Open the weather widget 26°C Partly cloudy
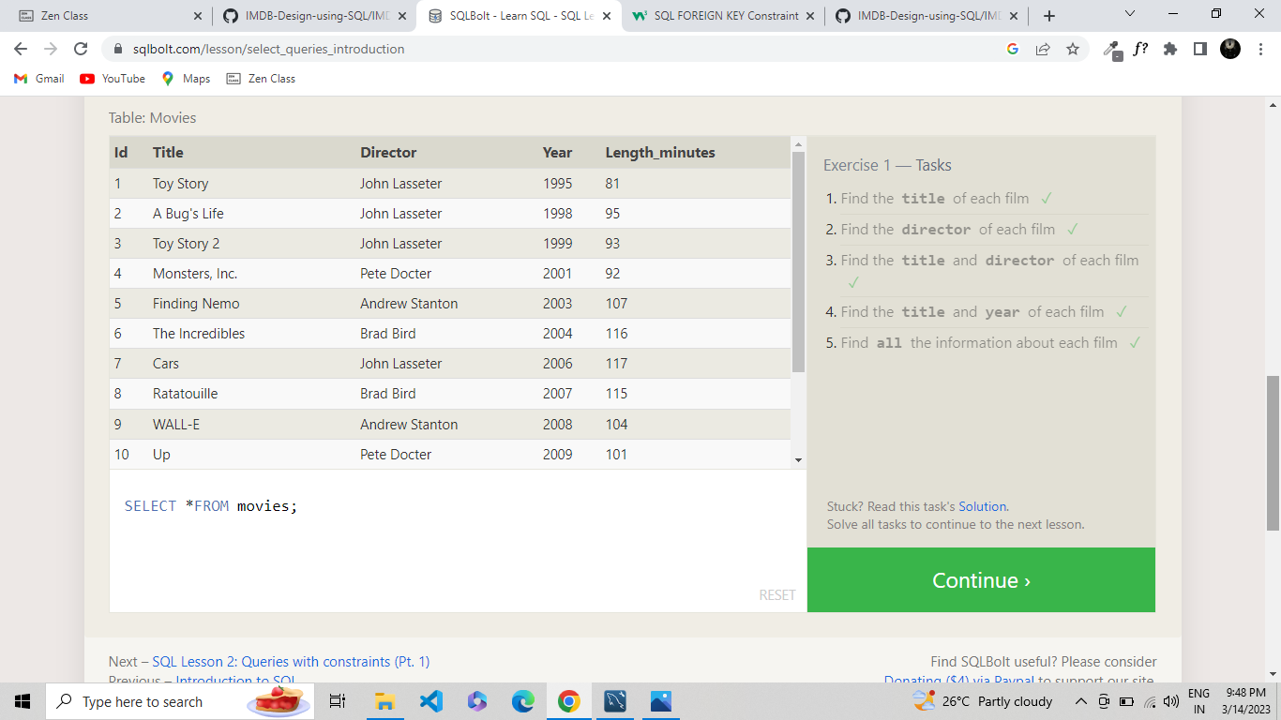This screenshot has width=1281, height=720. (x=984, y=701)
